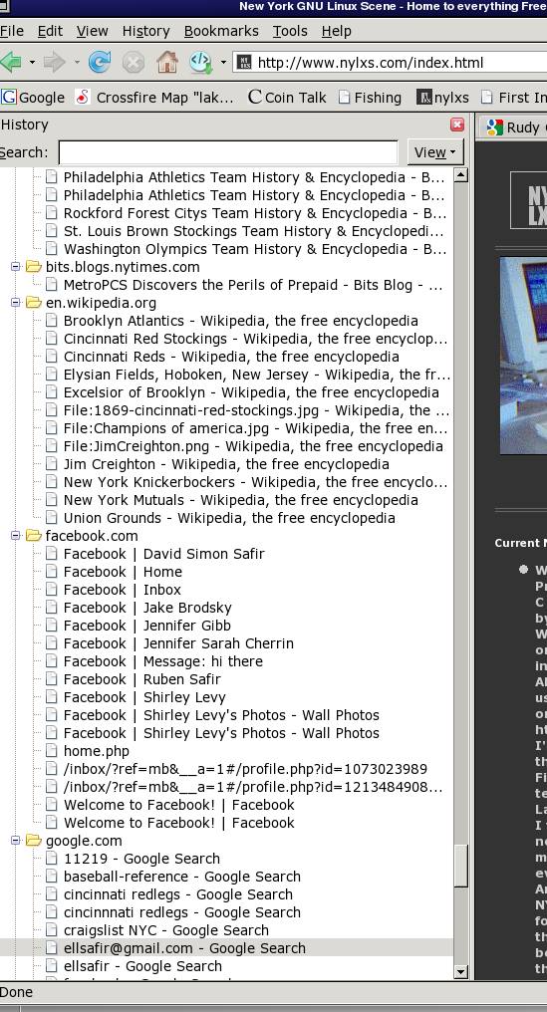Image resolution: width=547 pixels, height=1012 pixels.
Task: Open the sidebar View dropdown
Action: (435, 153)
